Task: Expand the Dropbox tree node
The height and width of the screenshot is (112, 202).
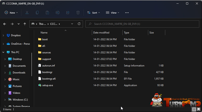Action: click(x=3, y=35)
